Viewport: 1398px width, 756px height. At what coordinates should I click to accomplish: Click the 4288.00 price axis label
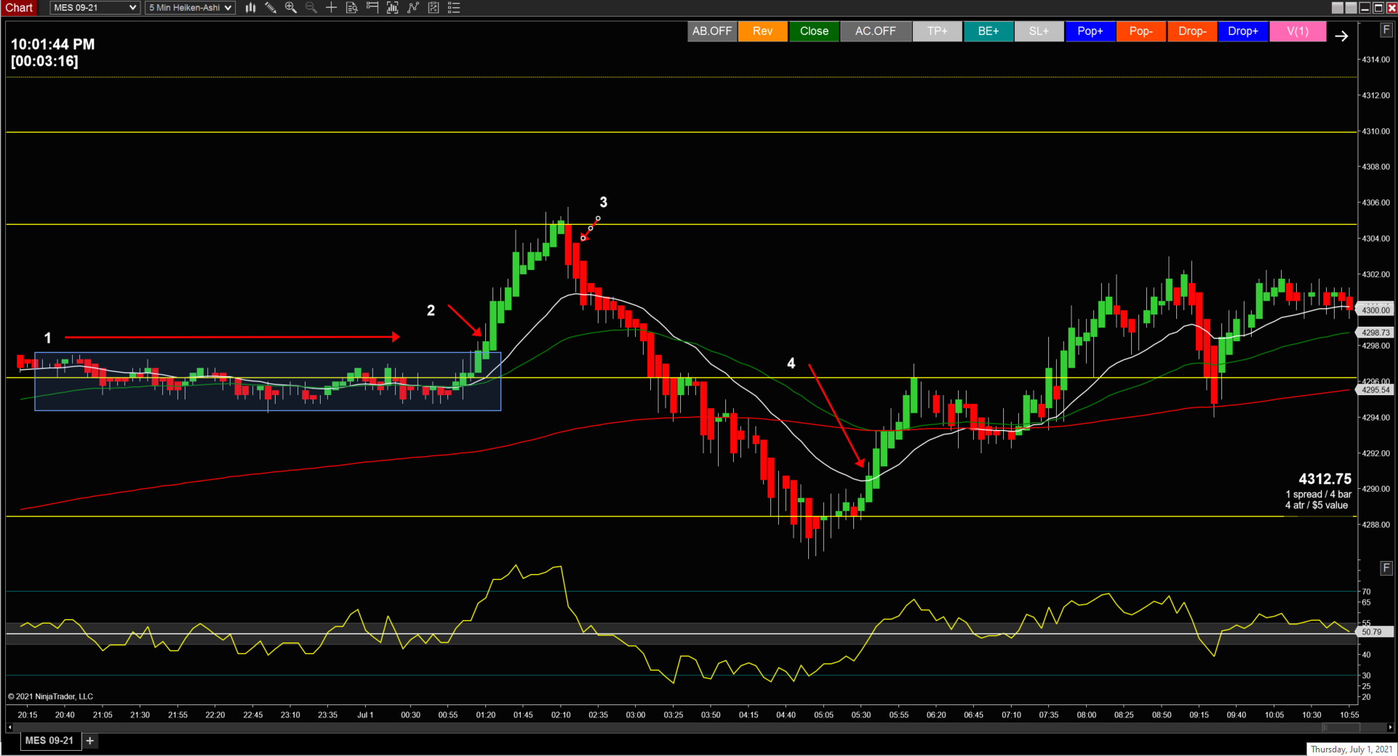1375,525
